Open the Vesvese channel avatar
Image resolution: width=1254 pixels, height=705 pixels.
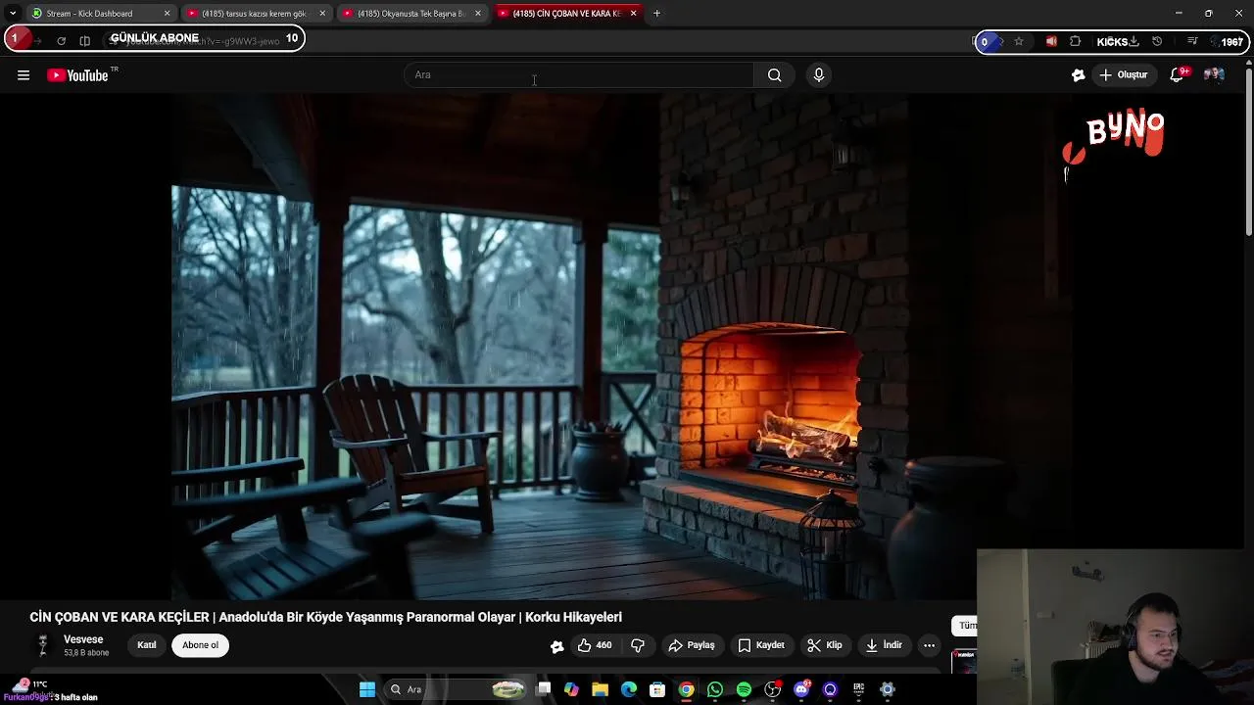(42, 645)
